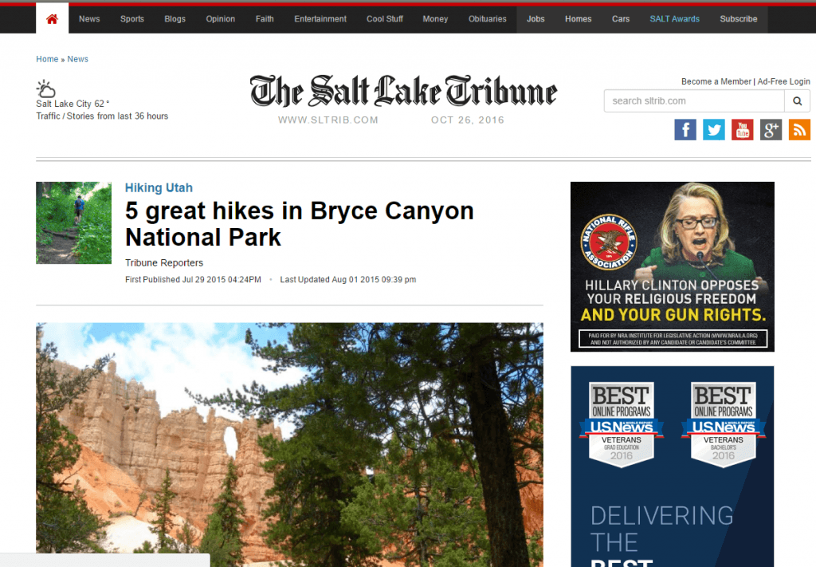Click the WWW.SLTRIB.COM text under masthead
The image size is (816, 567).
tap(328, 120)
